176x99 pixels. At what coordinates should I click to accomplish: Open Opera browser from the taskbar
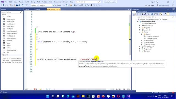(x=118, y=96)
